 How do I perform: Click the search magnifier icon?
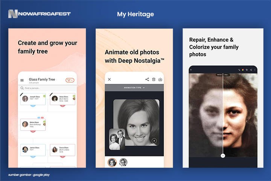click(22, 88)
